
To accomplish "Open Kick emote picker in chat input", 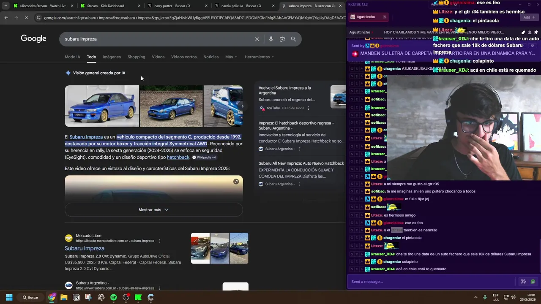I will click(x=533, y=282).
